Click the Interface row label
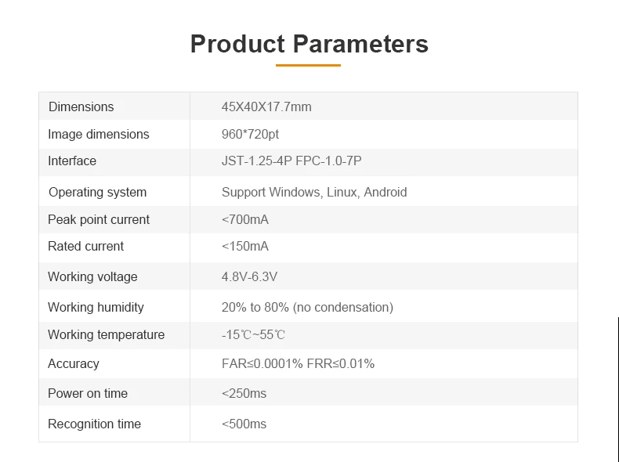Viewport: 619px width, 462px height. 72,161
